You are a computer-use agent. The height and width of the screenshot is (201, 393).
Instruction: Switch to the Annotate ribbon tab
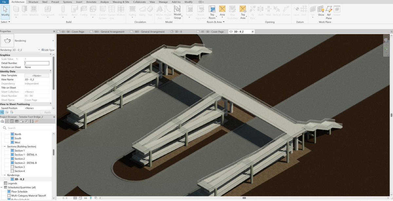click(x=91, y=2)
